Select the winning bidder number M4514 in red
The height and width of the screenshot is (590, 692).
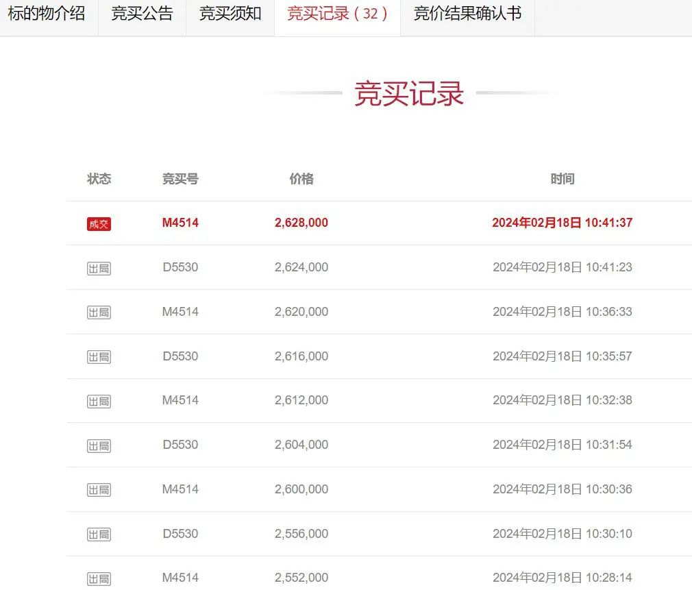point(180,223)
